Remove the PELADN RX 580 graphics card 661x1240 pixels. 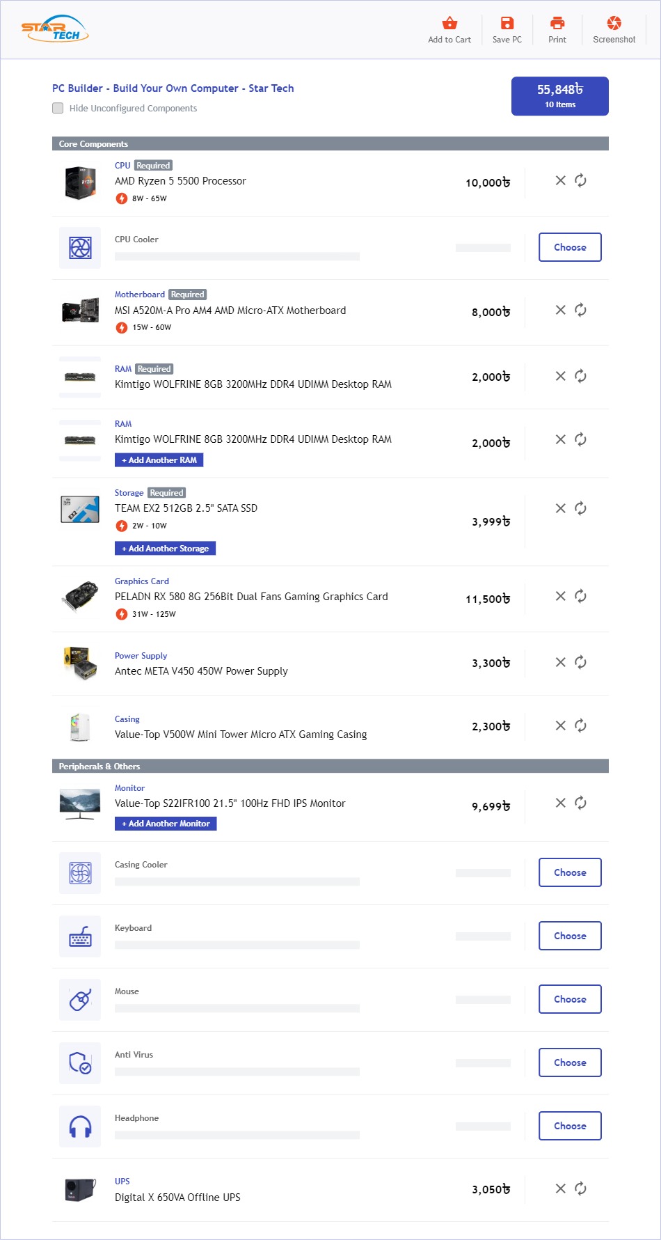560,597
